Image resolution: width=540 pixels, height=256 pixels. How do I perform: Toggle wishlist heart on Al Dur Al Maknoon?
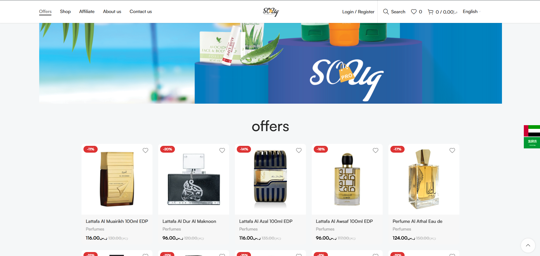(x=222, y=150)
